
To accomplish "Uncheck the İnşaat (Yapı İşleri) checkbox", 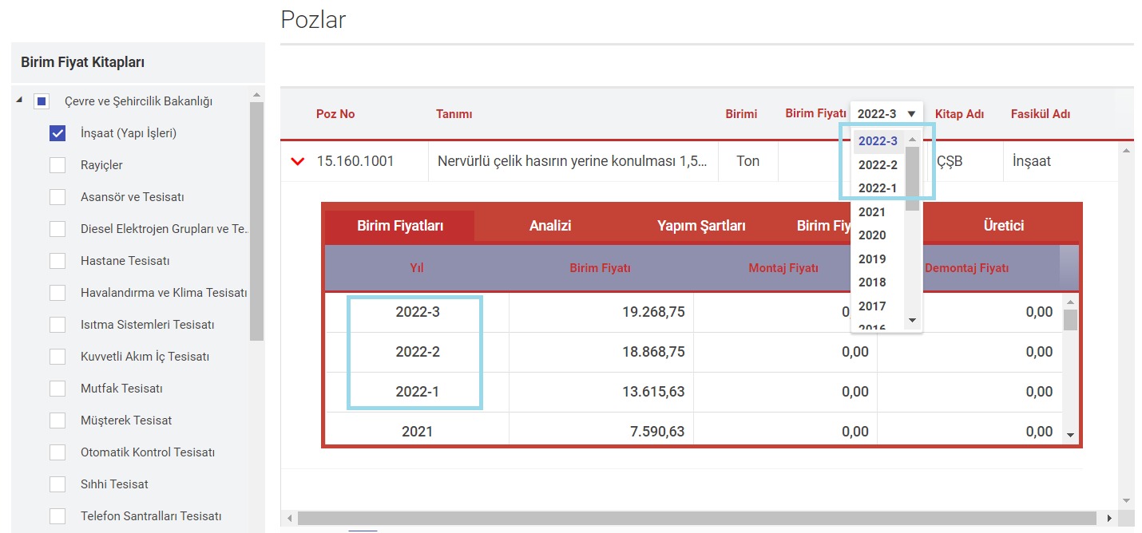I will click(57, 133).
